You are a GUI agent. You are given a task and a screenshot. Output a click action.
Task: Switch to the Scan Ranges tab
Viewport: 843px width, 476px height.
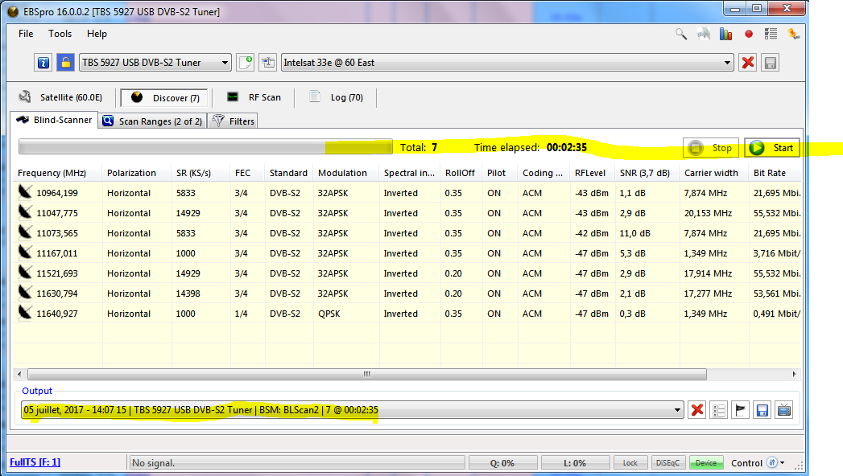point(152,121)
